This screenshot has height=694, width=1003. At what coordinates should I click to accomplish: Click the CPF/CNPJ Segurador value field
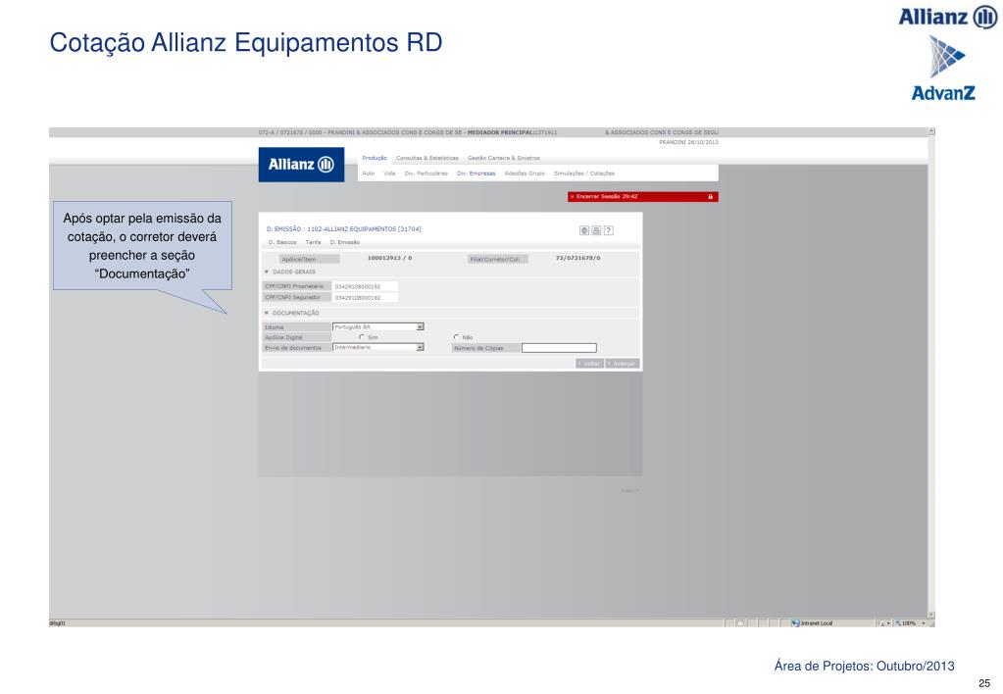(x=366, y=297)
